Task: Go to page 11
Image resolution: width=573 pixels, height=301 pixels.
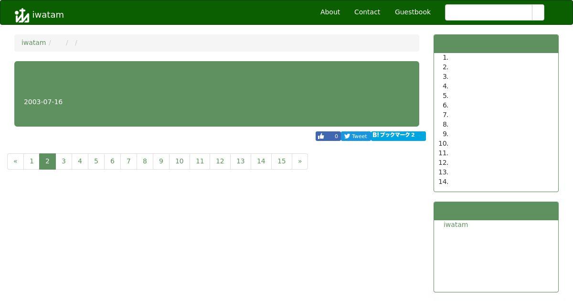Action: 200,161
